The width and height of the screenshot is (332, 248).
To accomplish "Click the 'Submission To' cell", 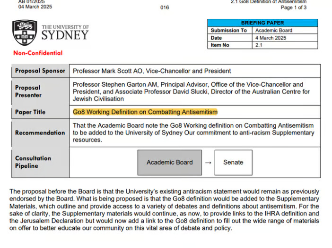I will (x=230, y=30).
